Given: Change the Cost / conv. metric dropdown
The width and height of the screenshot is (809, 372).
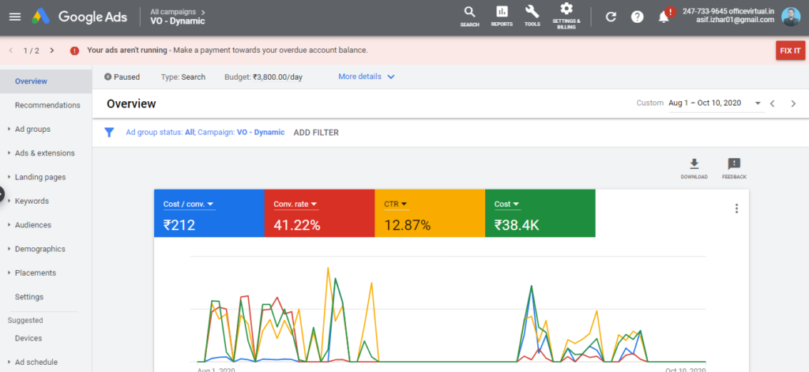Looking at the screenshot, I should tap(189, 205).
